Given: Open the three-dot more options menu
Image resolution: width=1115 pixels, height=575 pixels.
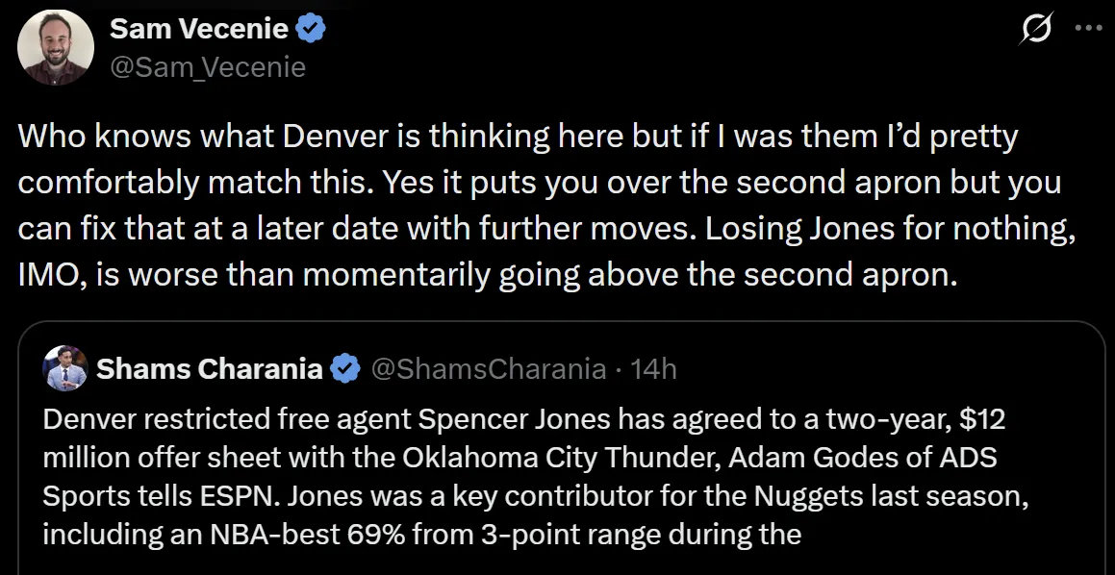Looking at the screenshot, I should tap(1088, 29).
